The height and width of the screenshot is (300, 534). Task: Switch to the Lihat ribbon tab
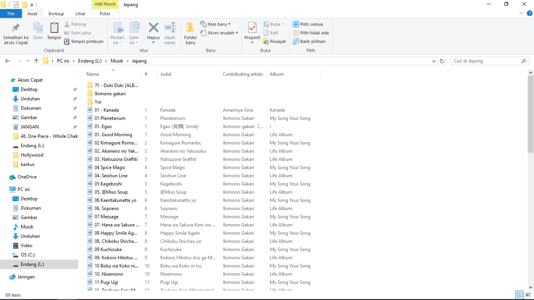80,14
